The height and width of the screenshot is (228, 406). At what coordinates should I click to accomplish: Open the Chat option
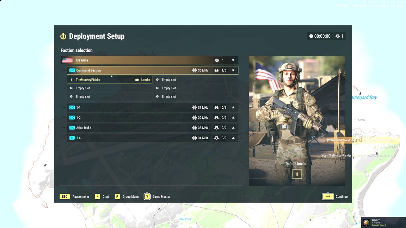(x=97, y=197)
